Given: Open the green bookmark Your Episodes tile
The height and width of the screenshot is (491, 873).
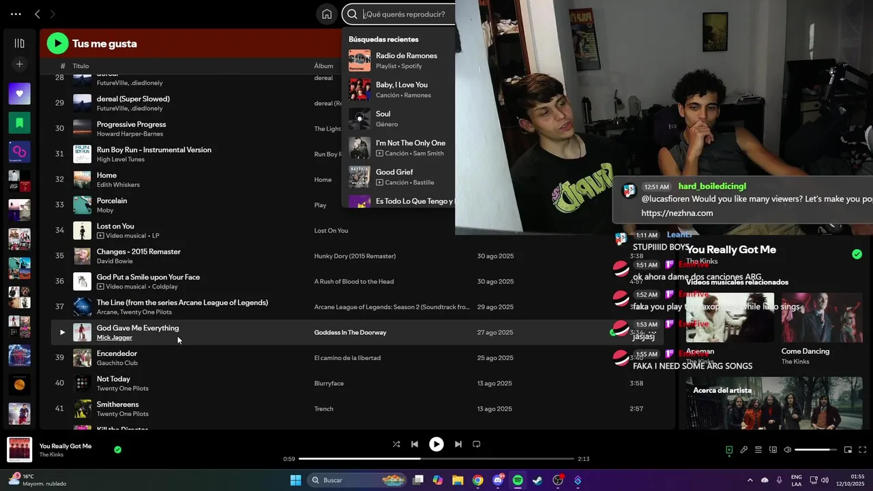Looking at the screenshot, I should [19, 123].
